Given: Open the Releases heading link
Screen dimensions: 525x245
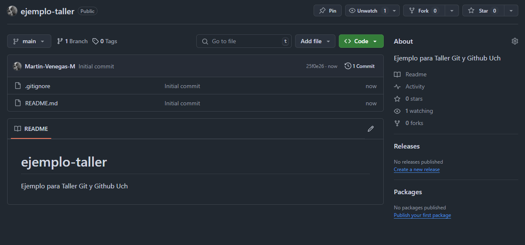Looking at the screenshot, I should coord(407,146).
